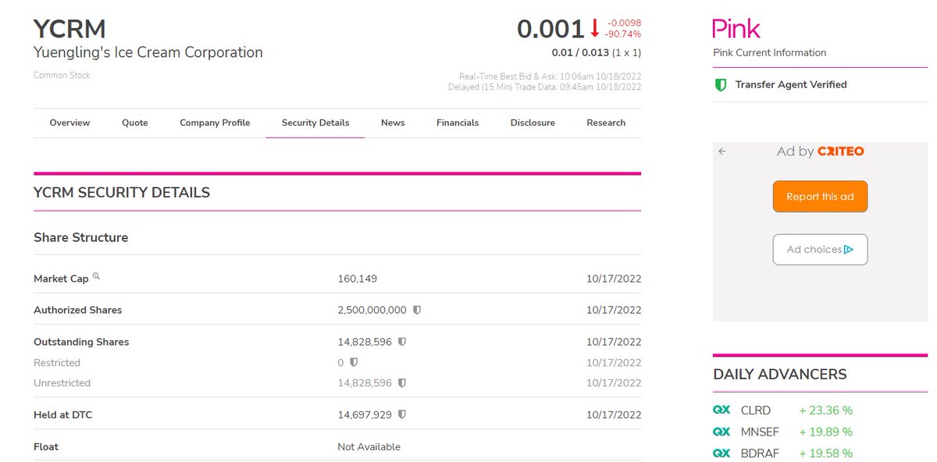Open the Financials tab

click(458, 123)
